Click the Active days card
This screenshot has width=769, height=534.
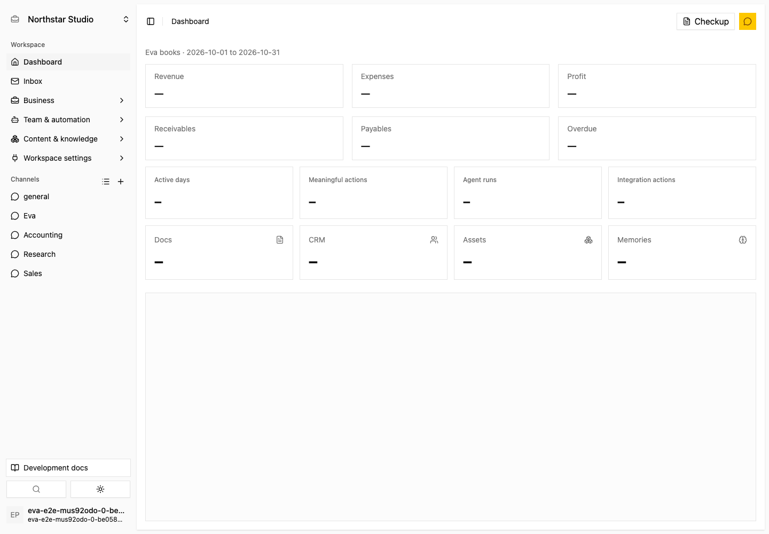point(219,193)
